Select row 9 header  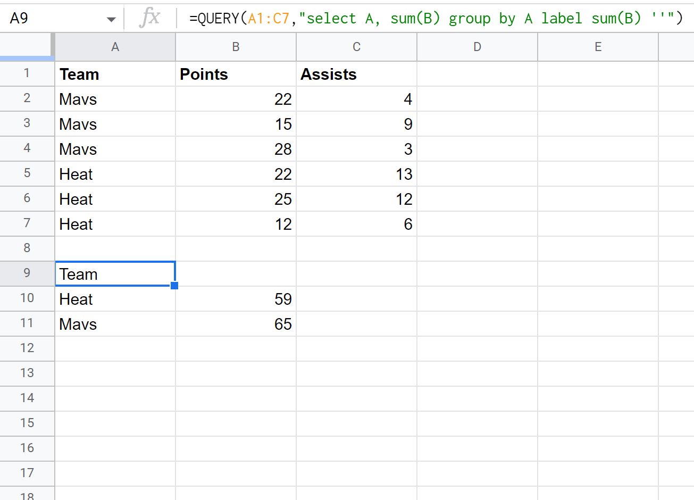click(x=27, y=273)
